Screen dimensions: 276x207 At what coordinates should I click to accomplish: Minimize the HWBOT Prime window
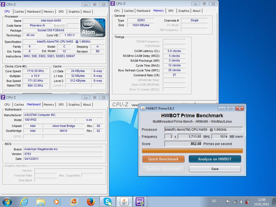point(222,108)
